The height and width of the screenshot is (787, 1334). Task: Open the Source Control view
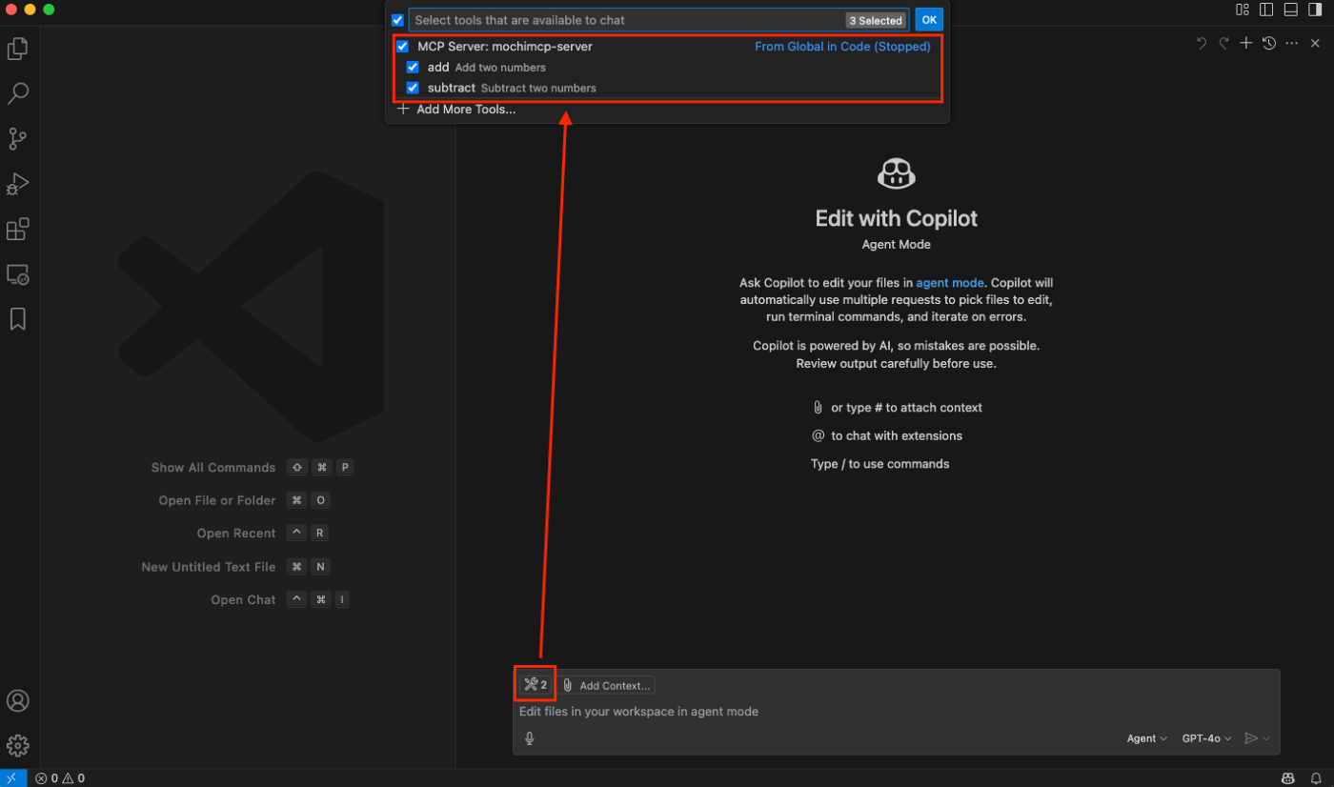[17, 139]
